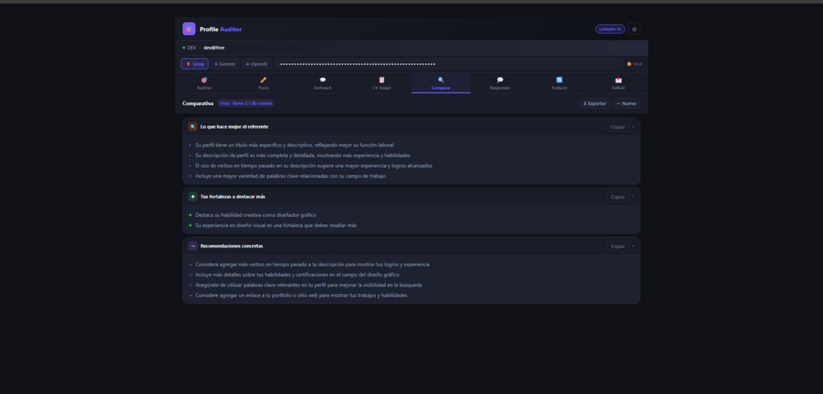This screenshot has width=823, height=394.
Task: Collapse 'Lo que hace mejor el referente' section arrow
Action: [x=633, y=127]
